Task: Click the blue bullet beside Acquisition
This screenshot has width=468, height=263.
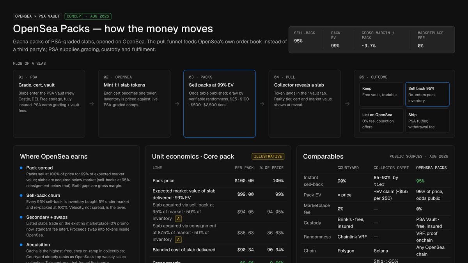Action: [x=21, y=245]
